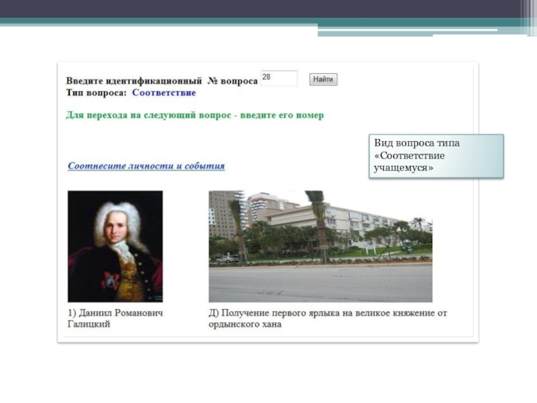Click the Даниил Романович Галицкий caption

click(x=115, y=318)
